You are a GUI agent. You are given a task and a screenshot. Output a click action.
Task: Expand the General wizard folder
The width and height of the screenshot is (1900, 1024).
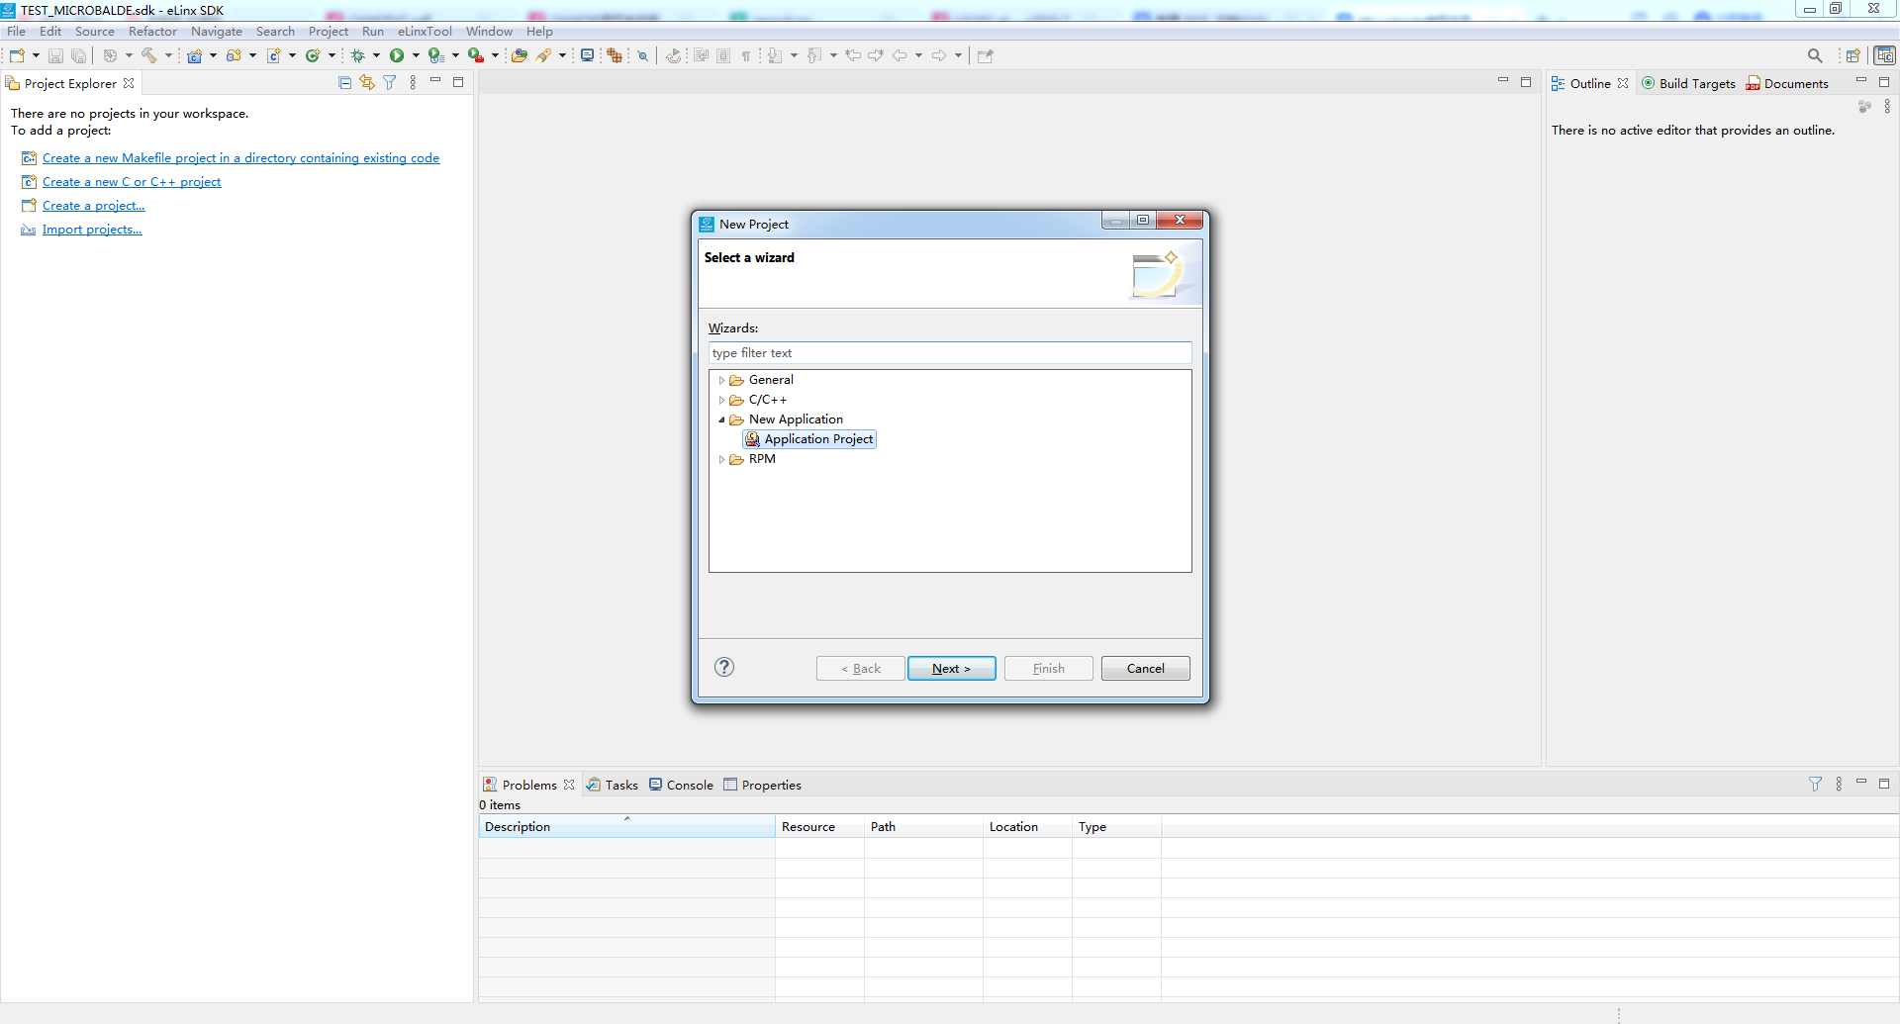721,380
